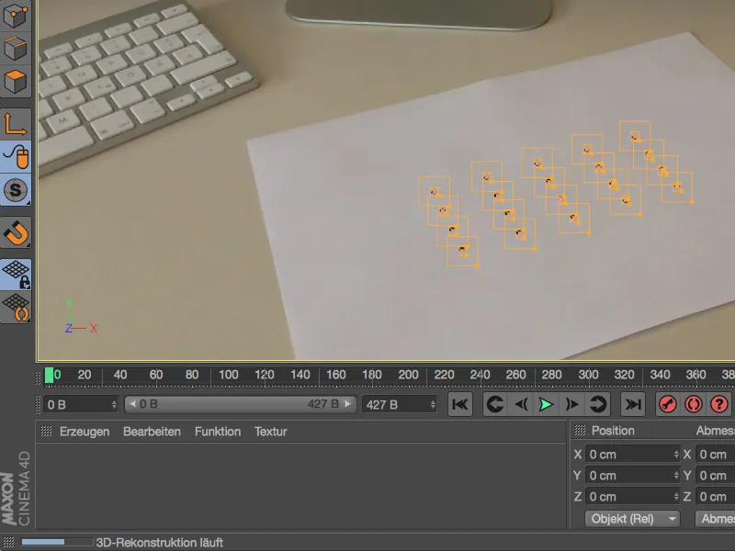Open the Textur menu

pos(270,432)
